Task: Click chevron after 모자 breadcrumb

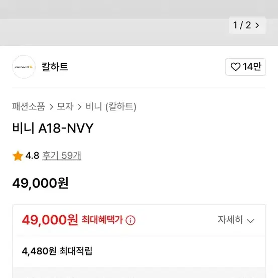Action: coord(80,107)
